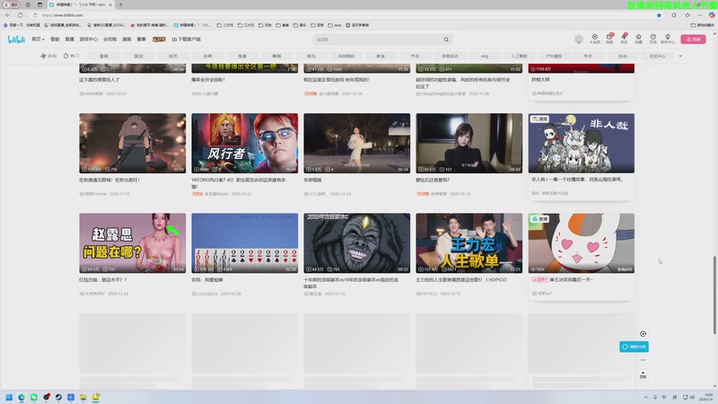Open the 消息 messages icon

[609, 39]
